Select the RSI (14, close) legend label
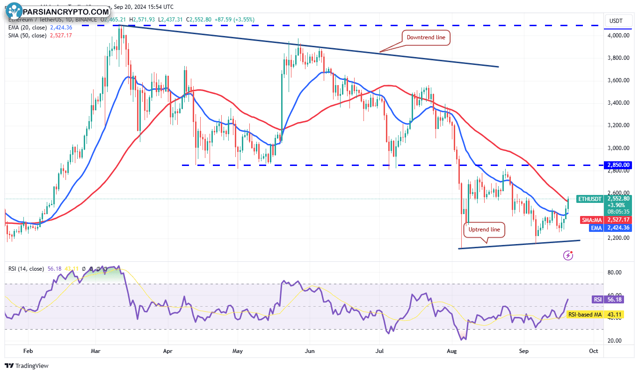639x374 pixels. [26, 269]
